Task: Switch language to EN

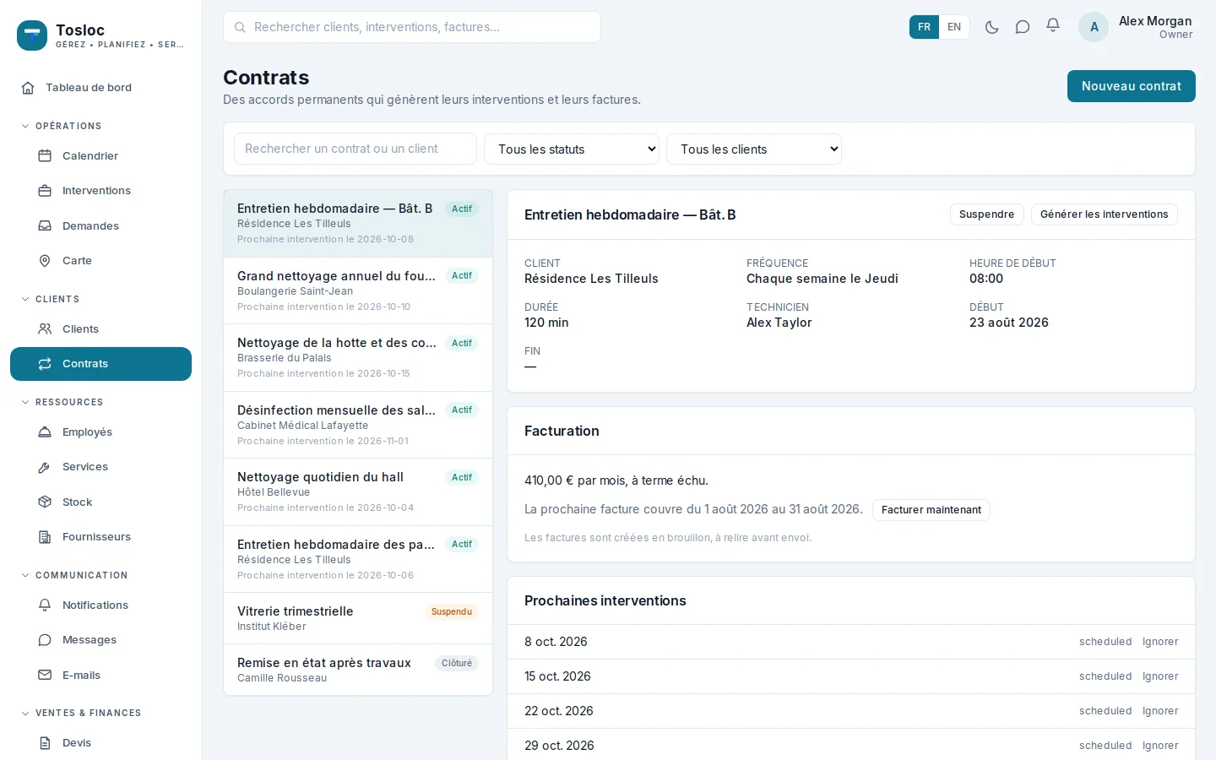Action: (954, 27)
